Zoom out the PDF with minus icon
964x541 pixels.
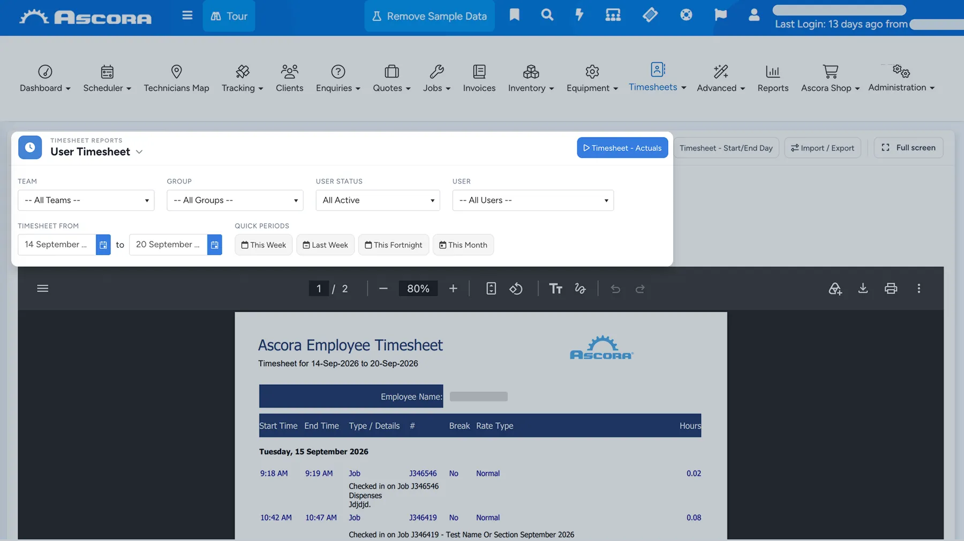pyautogui.click(x=383, y=288)
